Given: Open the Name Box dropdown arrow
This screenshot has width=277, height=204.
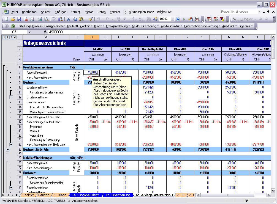Looking at the screenshot, I should click(x=29, y=32).
